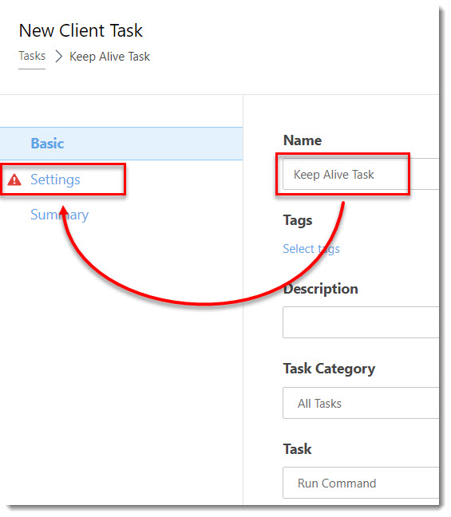Open the Select tags link
451x517 pixels.
pyautogui.click(x=311, y=249)
